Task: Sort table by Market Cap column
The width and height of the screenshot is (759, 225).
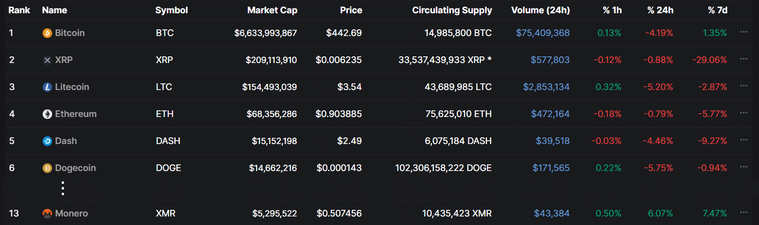Action: (x=272, y=10)
